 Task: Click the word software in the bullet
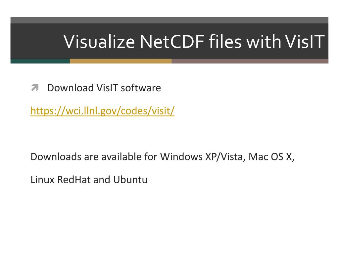141,88
